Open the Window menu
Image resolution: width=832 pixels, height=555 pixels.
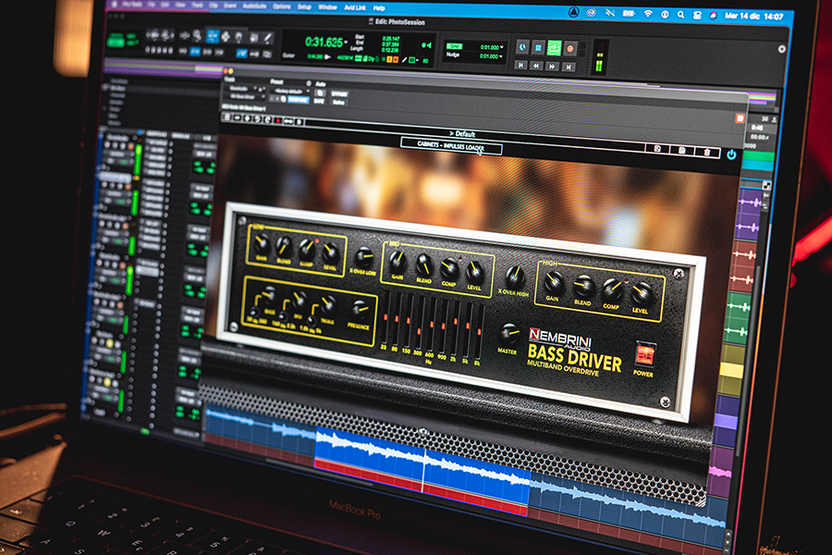coord(327,6)
